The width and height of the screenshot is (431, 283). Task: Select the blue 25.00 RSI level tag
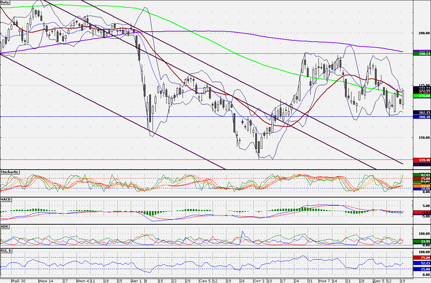pyautogui.click(x=422, y=269)
